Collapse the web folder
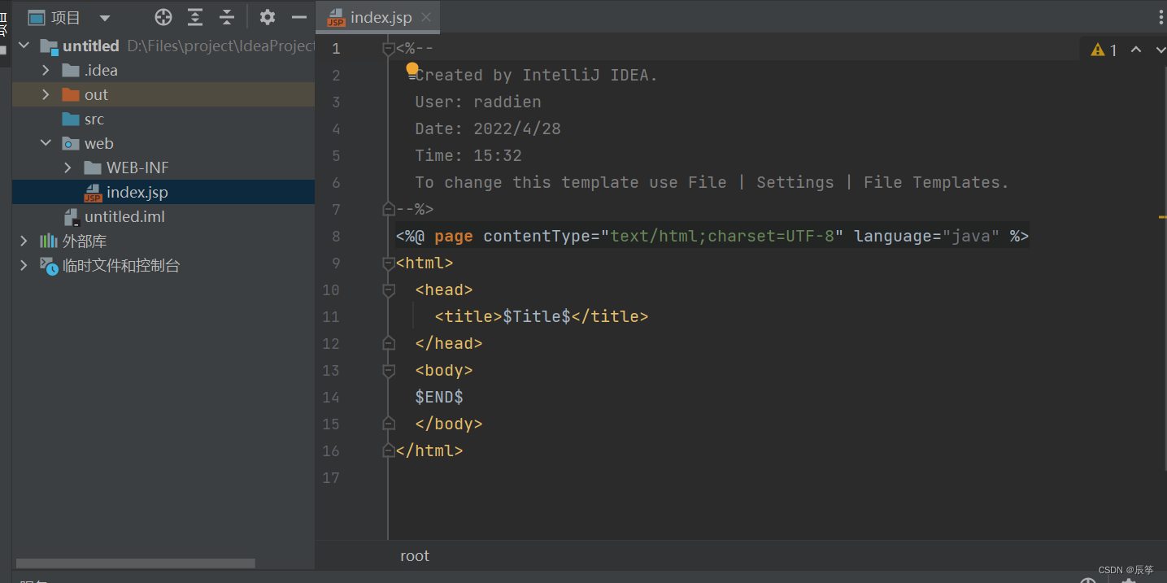1167x583 pixels. coord(46,143)
